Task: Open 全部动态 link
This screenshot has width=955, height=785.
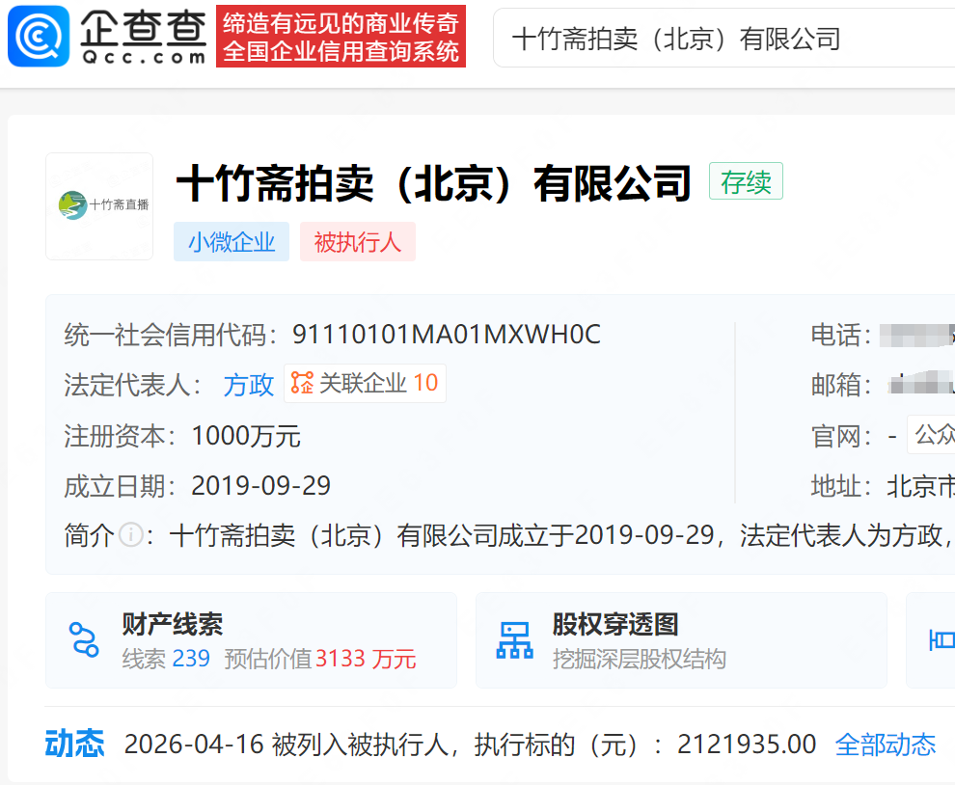Action: [885, 744]
